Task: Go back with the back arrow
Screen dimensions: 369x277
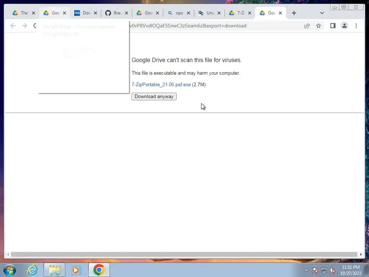Action: click(x=13, y=26)
